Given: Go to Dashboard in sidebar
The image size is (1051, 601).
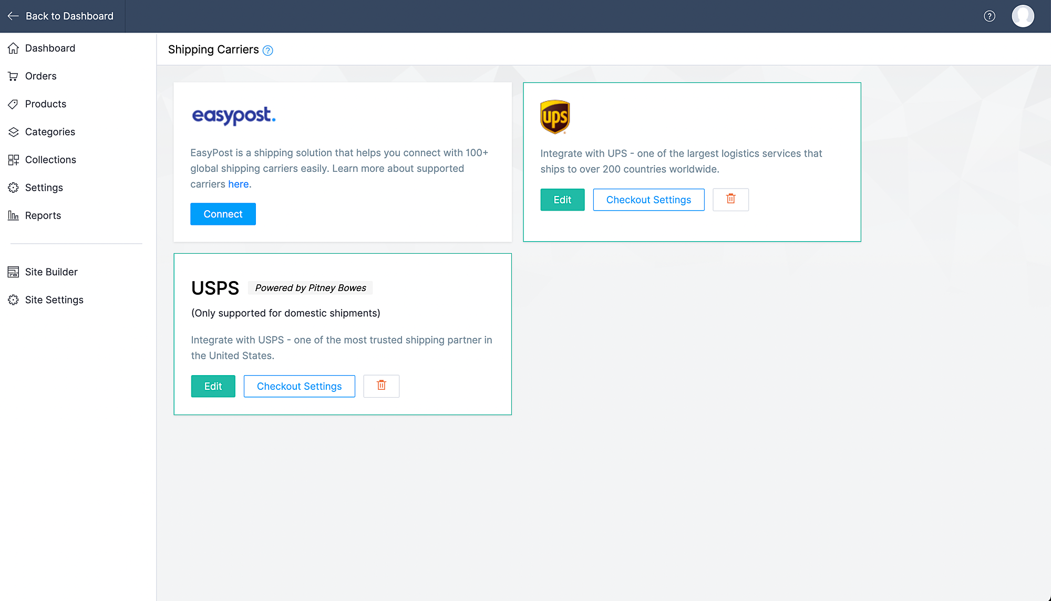Looking at the screenshot, I should click(x=50, y=48).
